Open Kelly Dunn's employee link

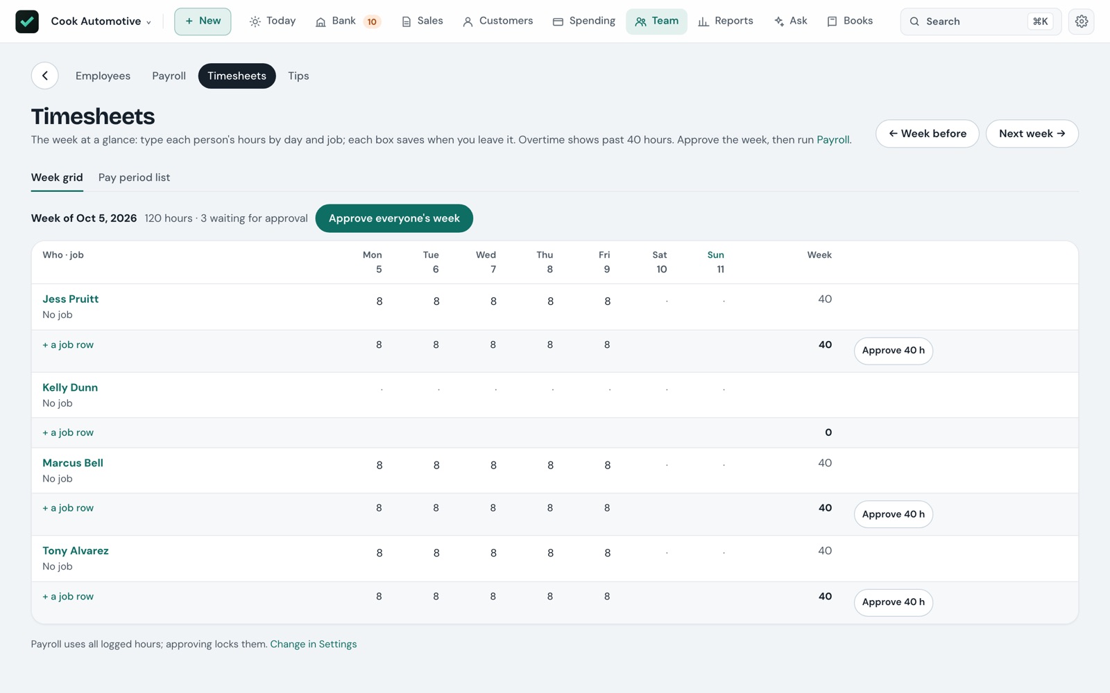tap(70, 388)
